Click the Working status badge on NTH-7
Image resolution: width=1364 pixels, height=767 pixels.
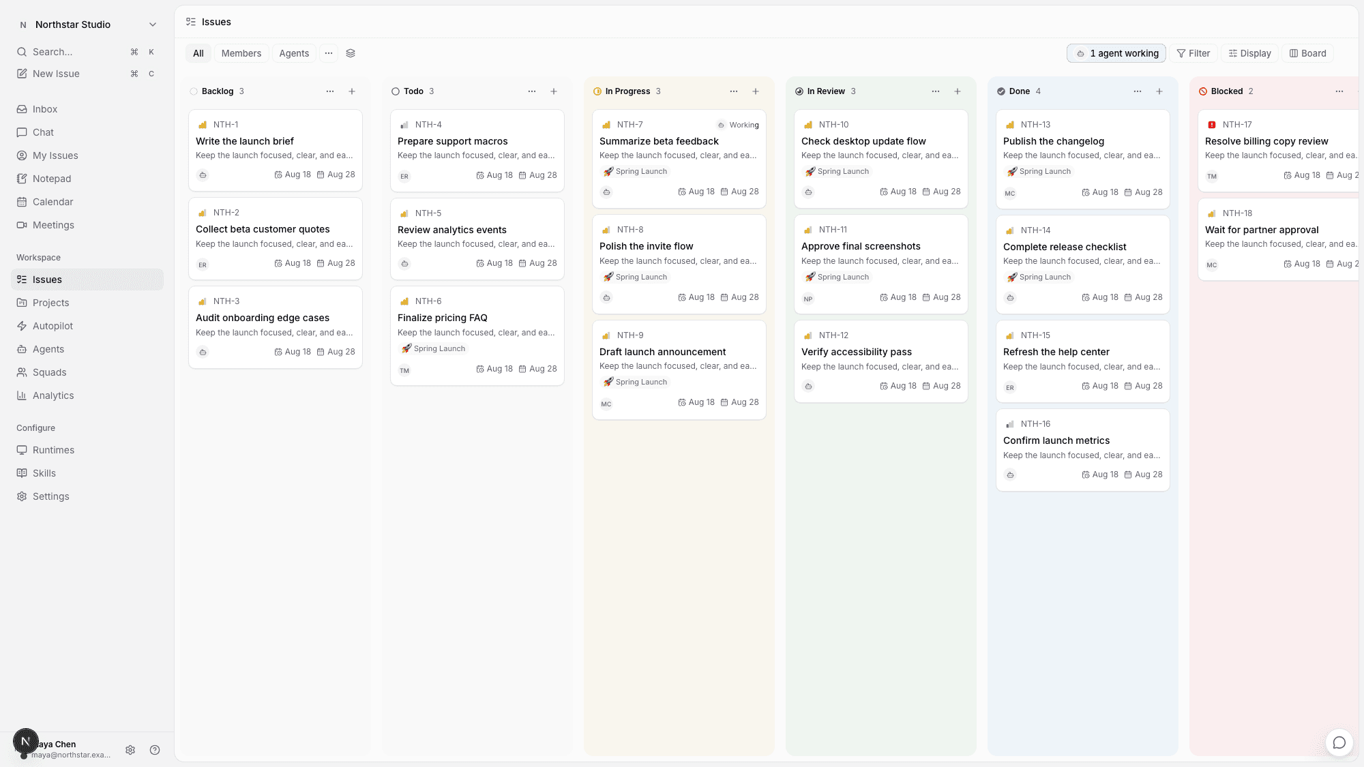pyautogui.click(x=738, y=125)
